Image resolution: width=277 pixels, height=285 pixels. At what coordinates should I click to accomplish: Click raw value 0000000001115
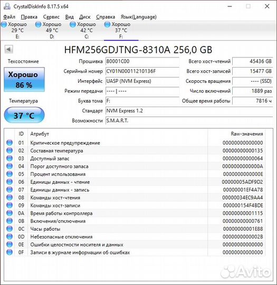[x=243, y=213]
